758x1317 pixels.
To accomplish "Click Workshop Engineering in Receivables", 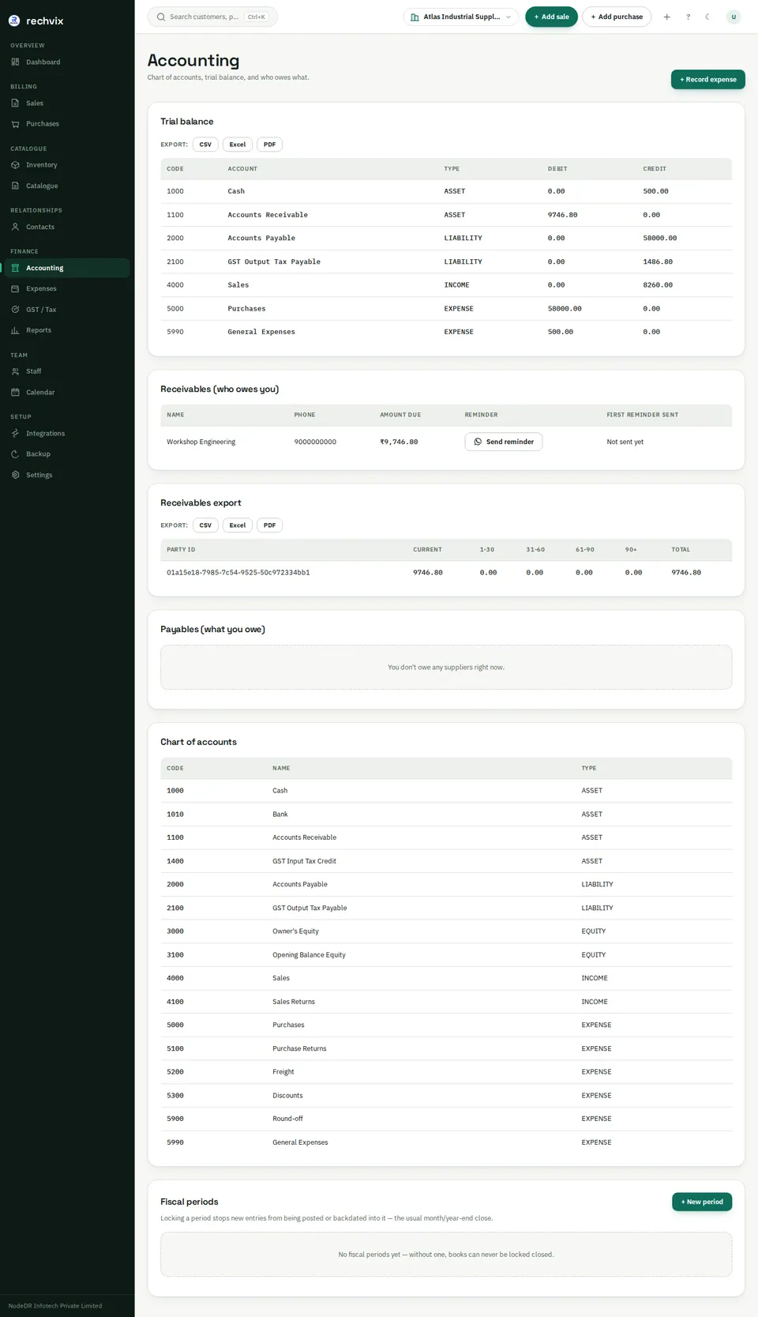I will (x=201, y=442).
